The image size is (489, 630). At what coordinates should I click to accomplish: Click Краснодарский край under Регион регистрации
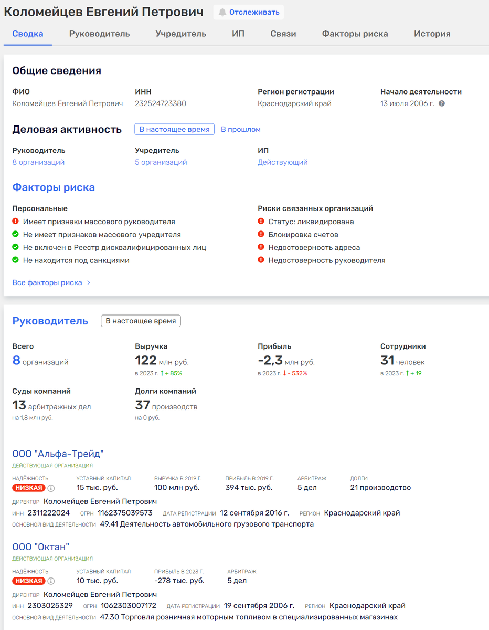pos(294,103)
